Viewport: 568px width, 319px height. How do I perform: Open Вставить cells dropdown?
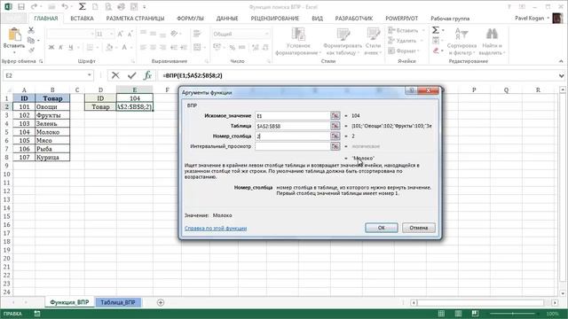(406, 30)
